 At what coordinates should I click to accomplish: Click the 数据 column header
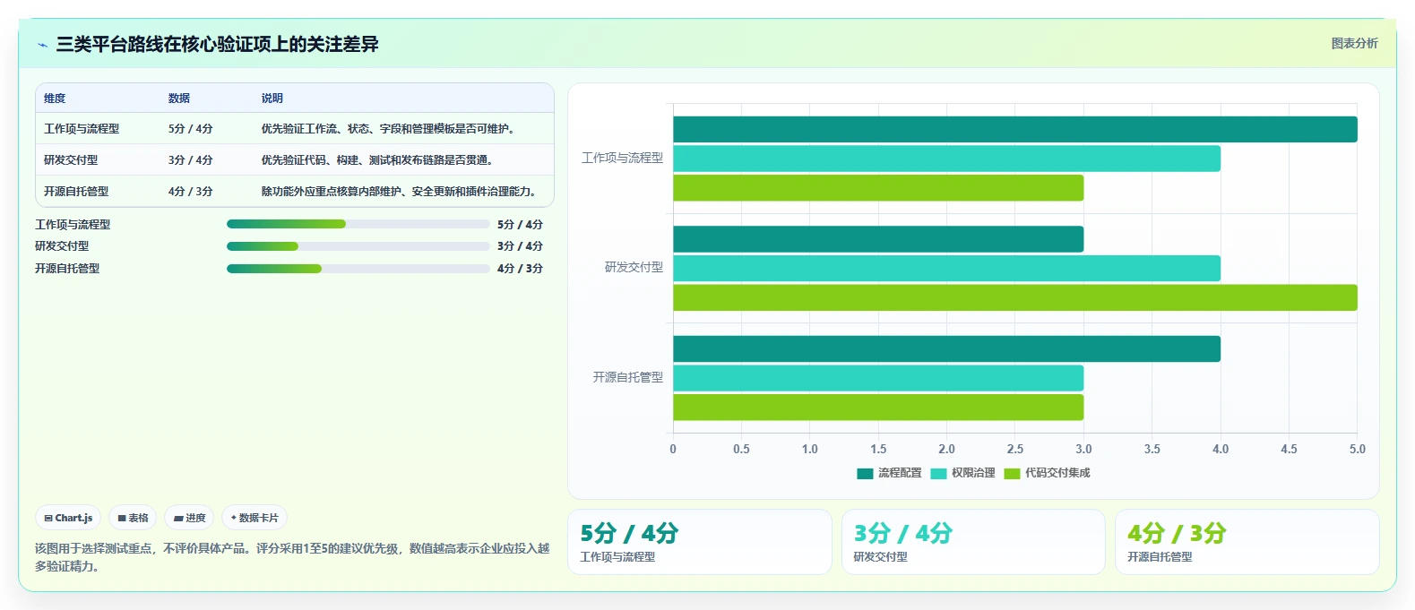[179, 99]
